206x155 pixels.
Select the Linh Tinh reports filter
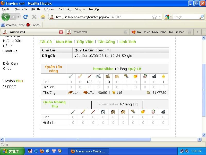(127, 42)
